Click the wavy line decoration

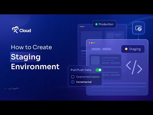tap(11, 88)
